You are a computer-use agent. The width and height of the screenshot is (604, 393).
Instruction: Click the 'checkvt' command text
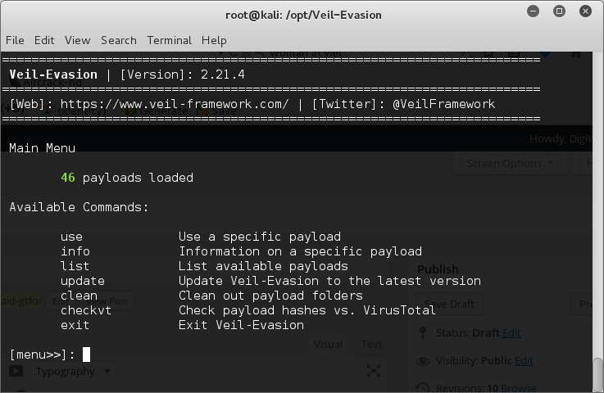click(86, 310)
